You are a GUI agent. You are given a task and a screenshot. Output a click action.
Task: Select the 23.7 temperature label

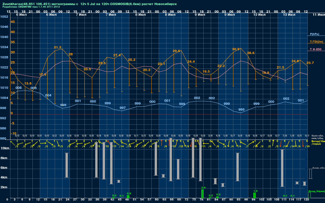pos(310,63)
